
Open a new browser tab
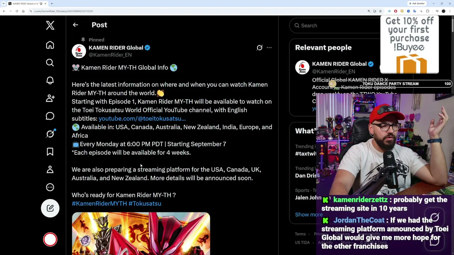click(x=51, y=4)
